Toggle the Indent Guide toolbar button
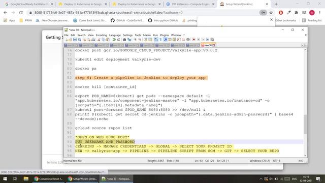325x183 pixels. click(166, 40)
